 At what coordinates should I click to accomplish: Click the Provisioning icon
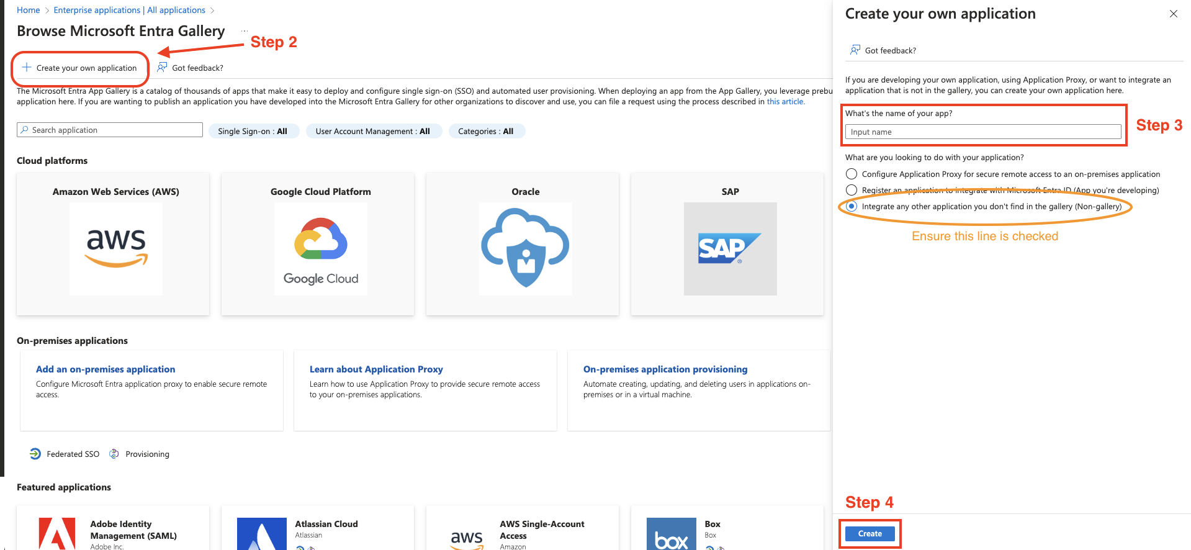tap(114, 454)
